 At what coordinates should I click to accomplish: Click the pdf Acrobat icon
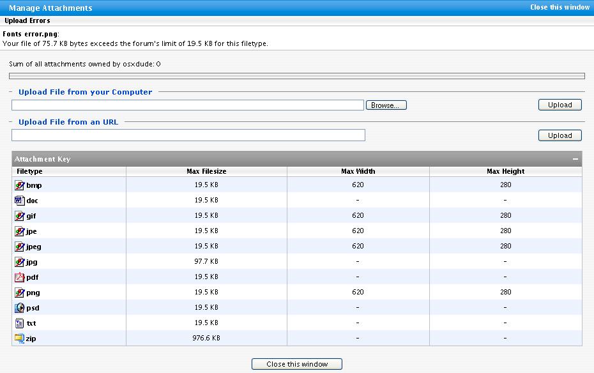coord(19,277)
